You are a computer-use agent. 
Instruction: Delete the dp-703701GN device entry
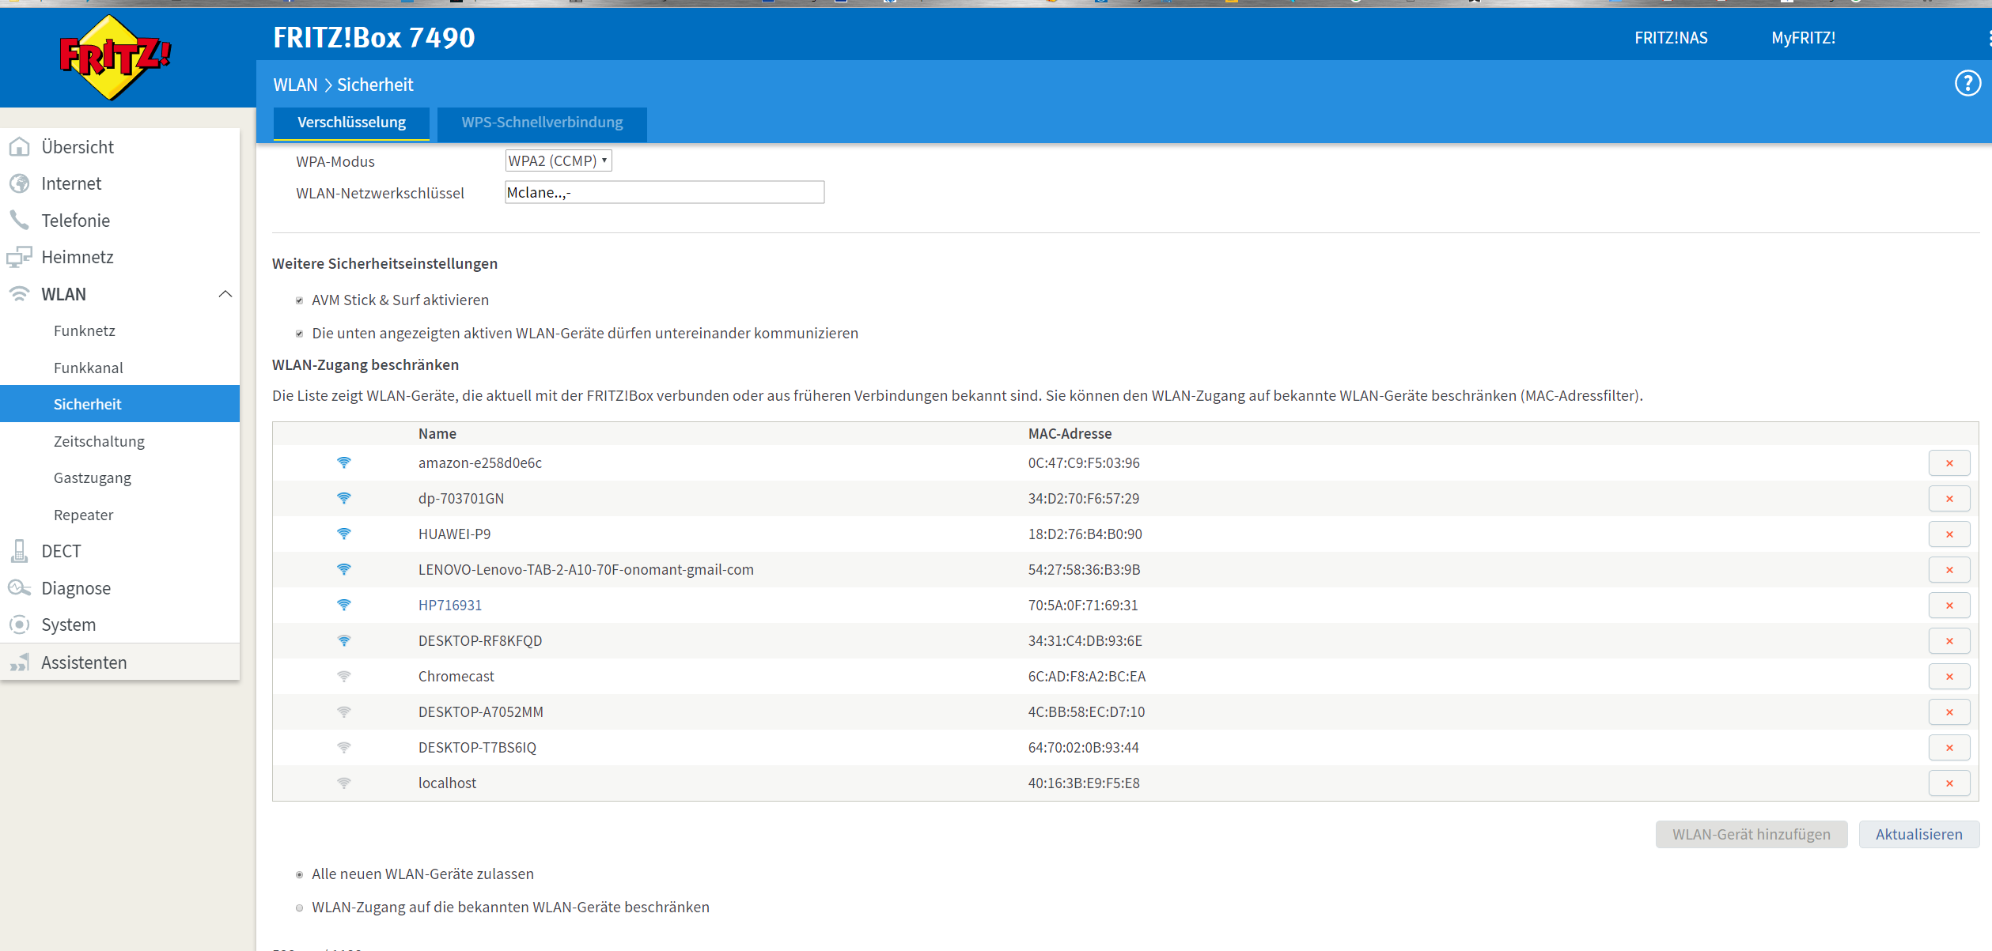pos(1949,499)
